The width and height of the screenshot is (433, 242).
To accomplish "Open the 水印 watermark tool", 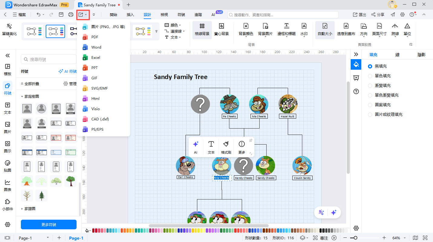I will (x=304, y=29).
